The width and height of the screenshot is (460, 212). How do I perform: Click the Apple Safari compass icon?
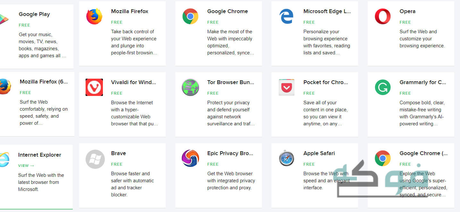(287, 158)
